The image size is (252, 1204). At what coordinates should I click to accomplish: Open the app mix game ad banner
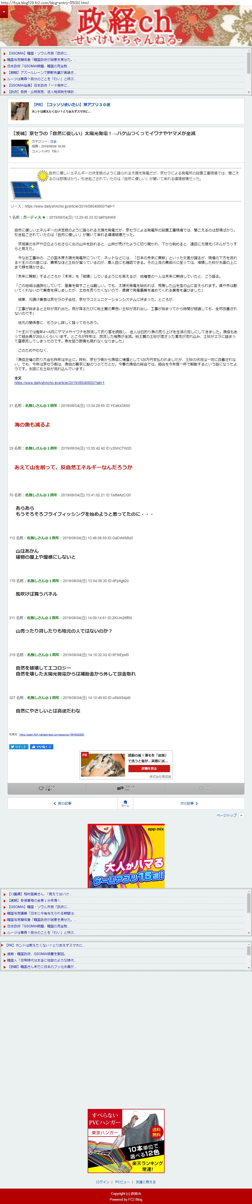(x=126, y=857)
